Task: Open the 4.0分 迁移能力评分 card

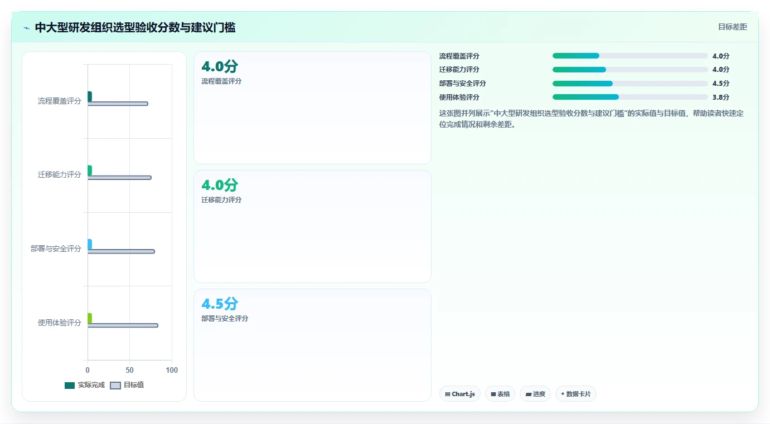Action: point(312,226)
